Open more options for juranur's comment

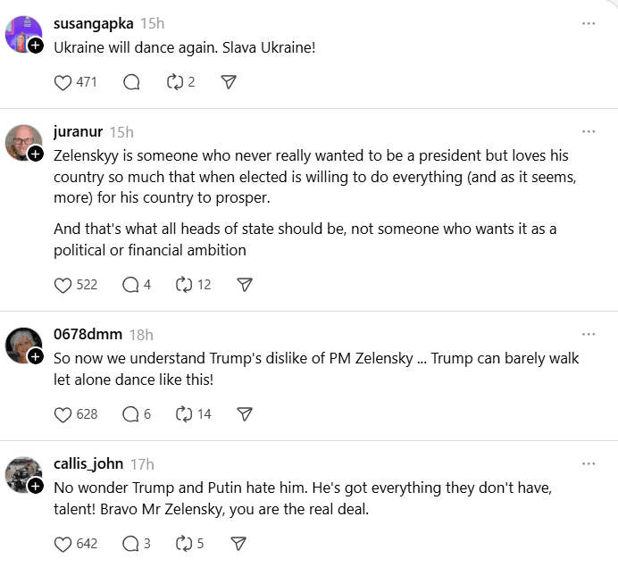click(589, 132)
